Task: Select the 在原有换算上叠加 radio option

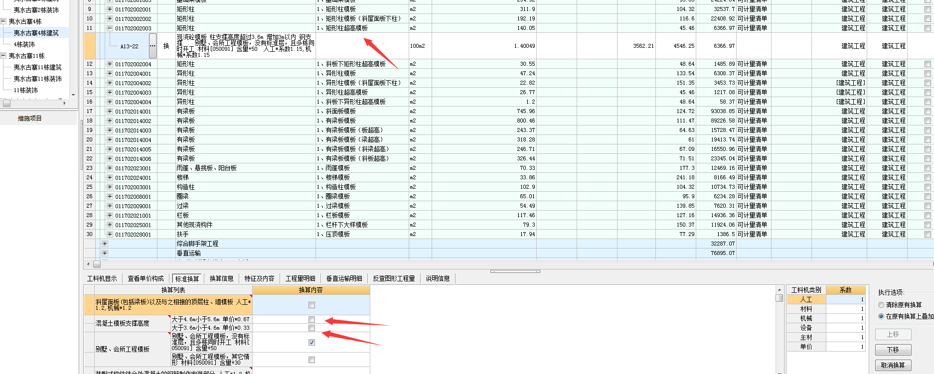Action: click(x=881, y=316)
